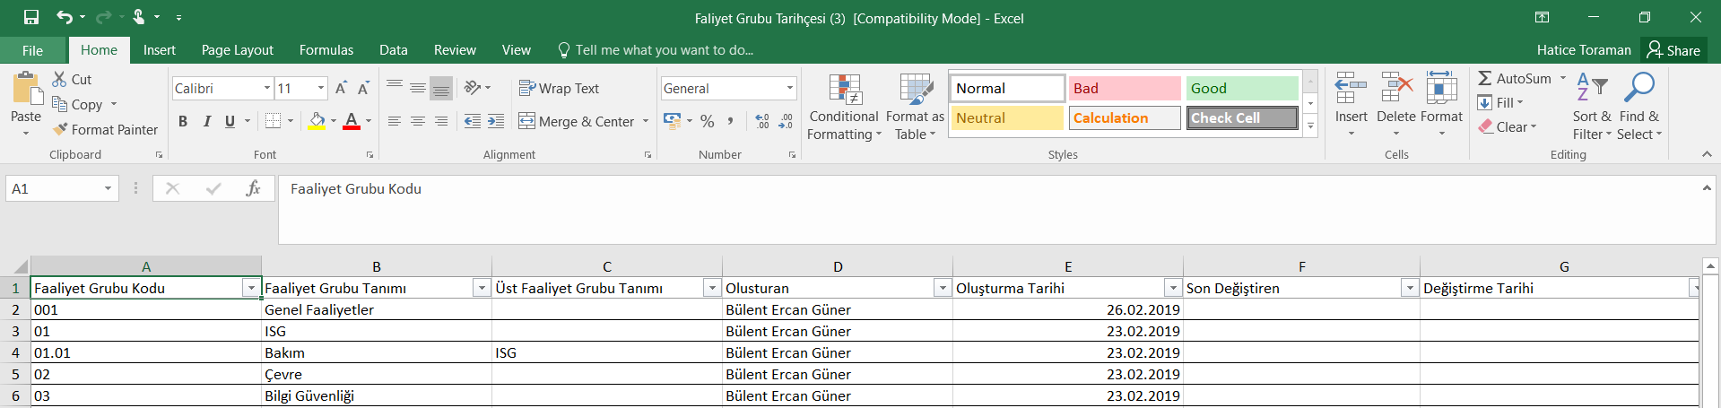Click the Insert Function fx icon
1721x408 pixels.
click(253, 188)
